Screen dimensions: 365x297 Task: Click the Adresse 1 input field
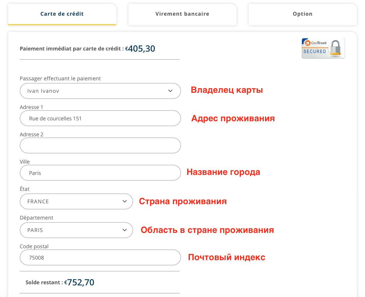100,118
